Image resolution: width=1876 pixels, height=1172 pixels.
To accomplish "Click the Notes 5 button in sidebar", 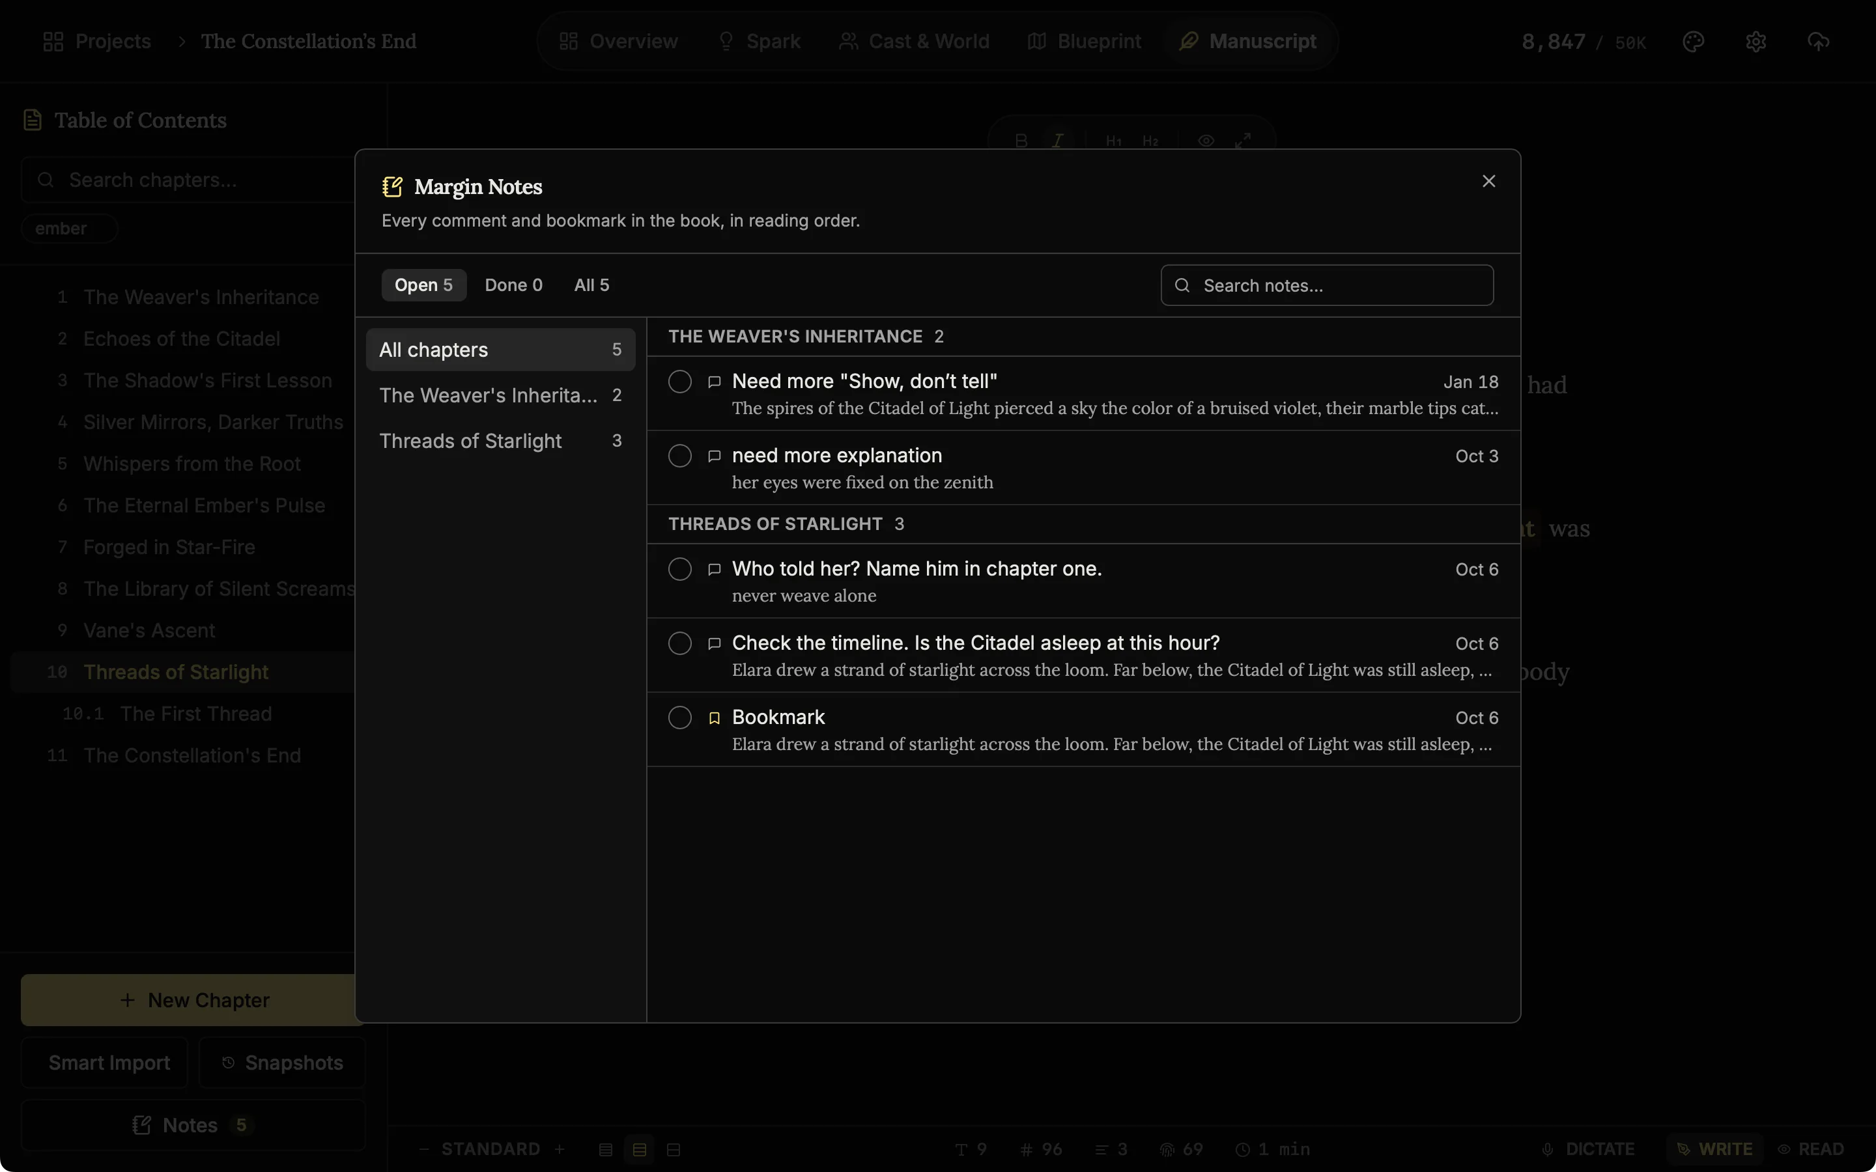I will pos(194,1124).
